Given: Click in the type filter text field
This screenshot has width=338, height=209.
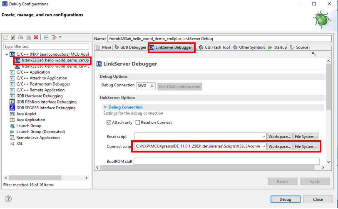Looking at the screenshot, I should point(46,46).
